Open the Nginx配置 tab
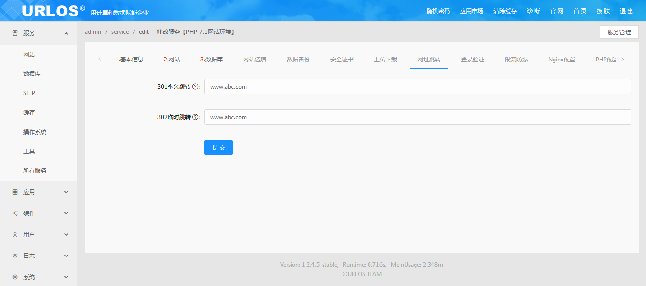Viewport: 646px width, 286px height. tap(562, 60)
